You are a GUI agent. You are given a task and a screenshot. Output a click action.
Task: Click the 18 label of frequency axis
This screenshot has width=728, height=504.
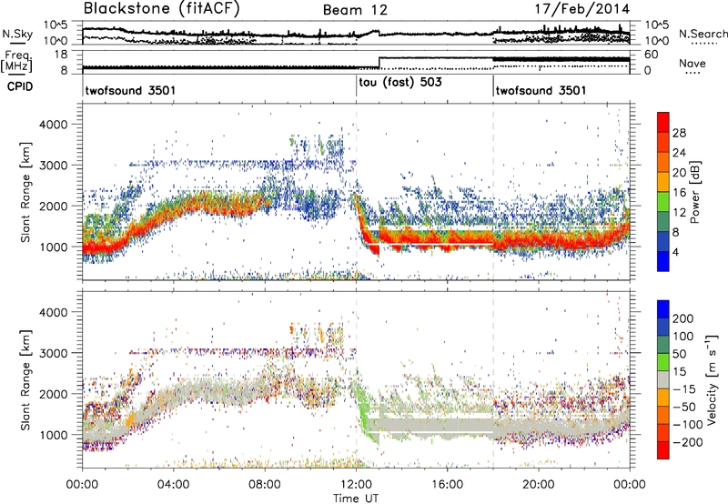[x=61, y=55]
